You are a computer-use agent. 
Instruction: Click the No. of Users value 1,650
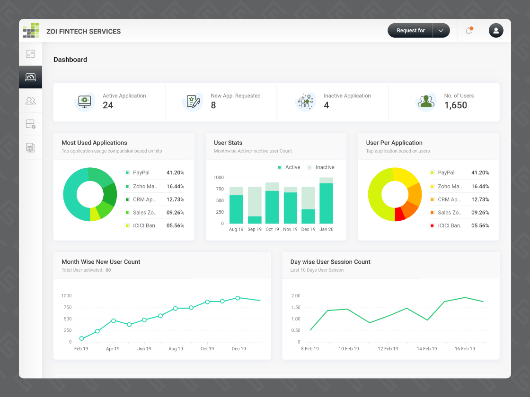pos(456,105)
